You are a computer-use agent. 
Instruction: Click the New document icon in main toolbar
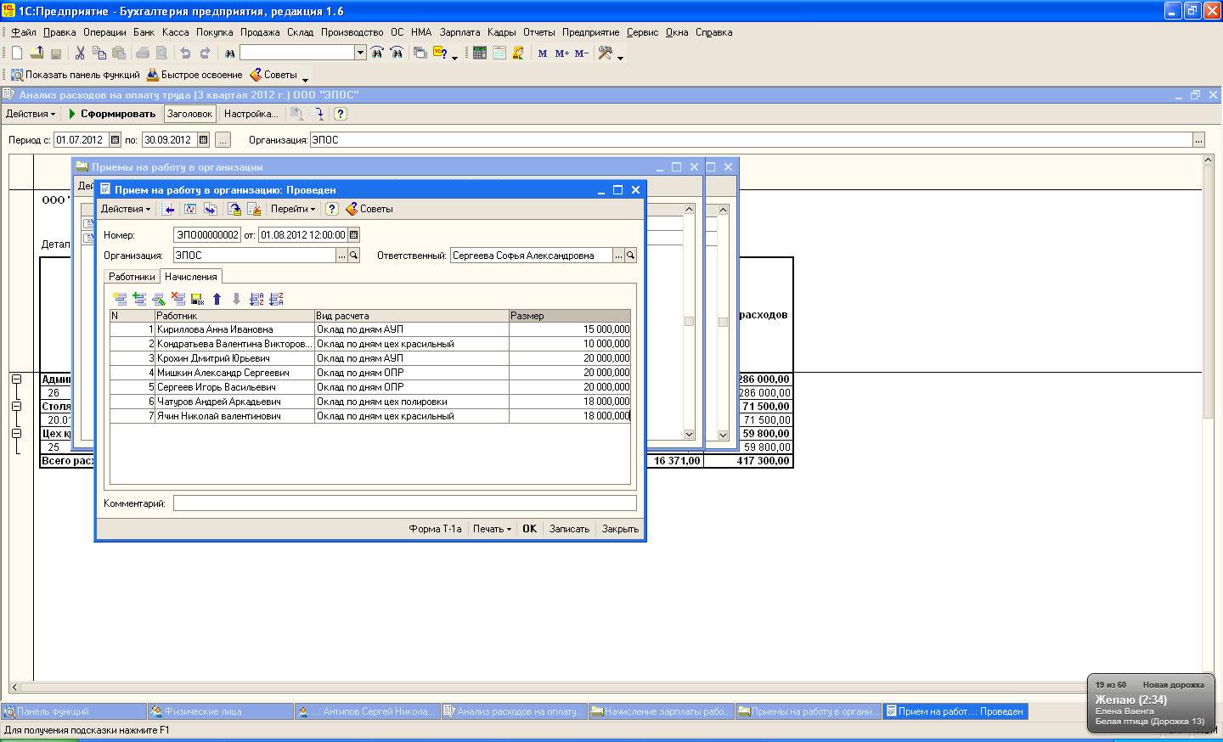[17, 53]
